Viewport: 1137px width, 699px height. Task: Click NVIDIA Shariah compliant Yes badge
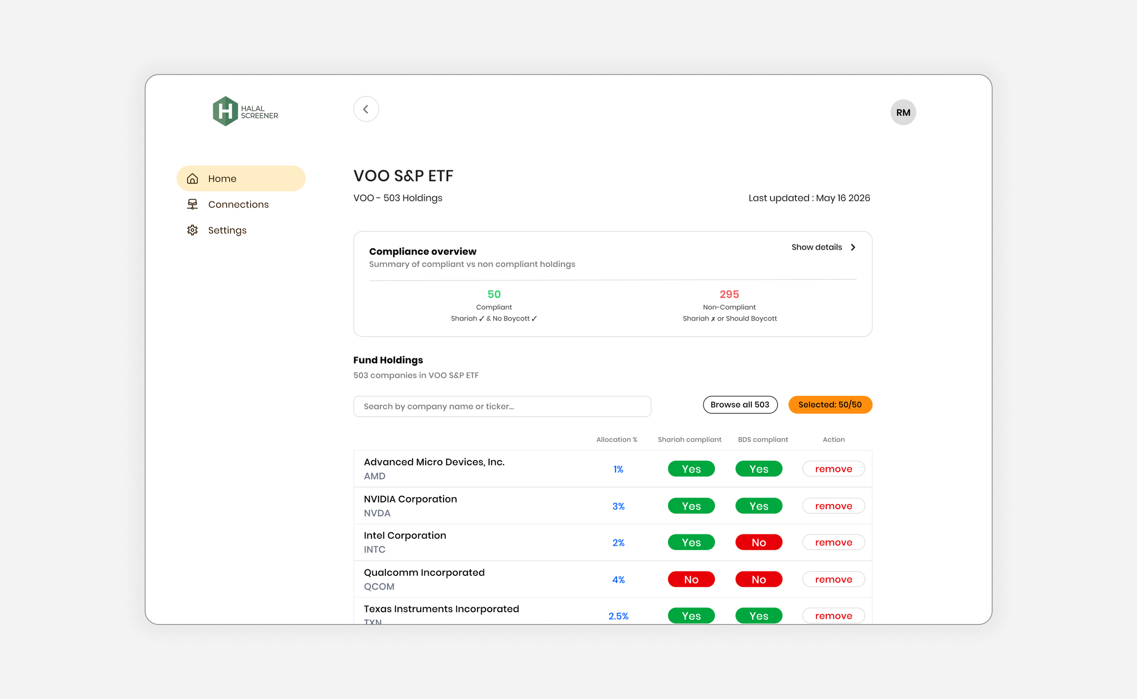point(691,506)
